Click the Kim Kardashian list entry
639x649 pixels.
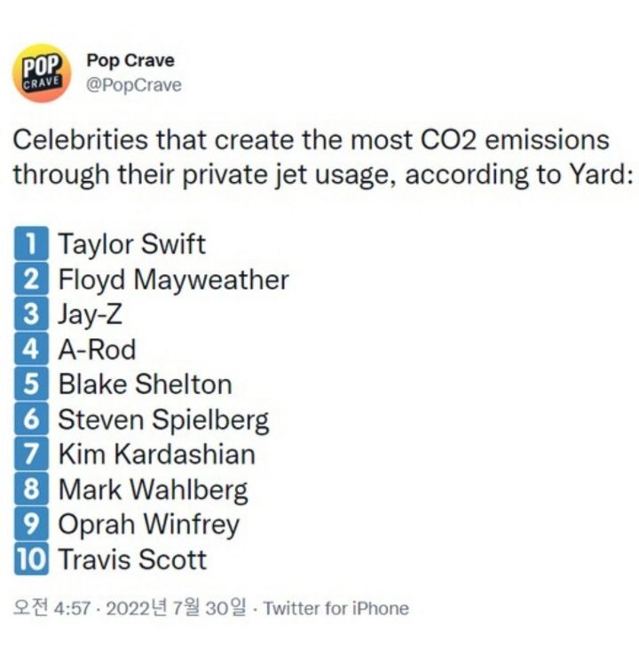[x=157, y=454]
